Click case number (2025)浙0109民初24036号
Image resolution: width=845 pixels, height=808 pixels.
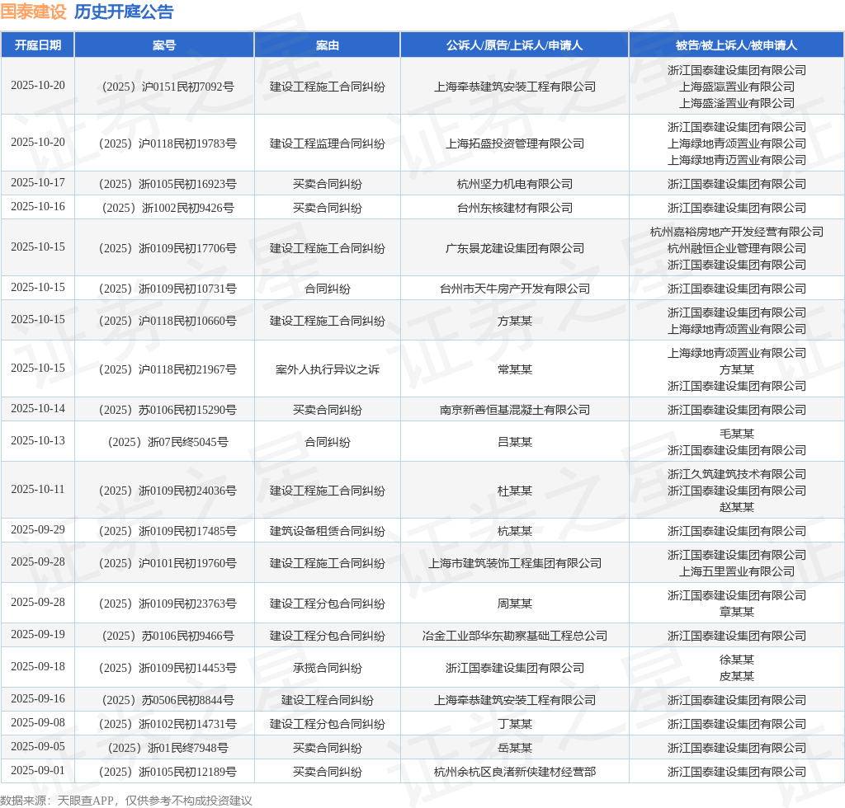click(168, 491)
